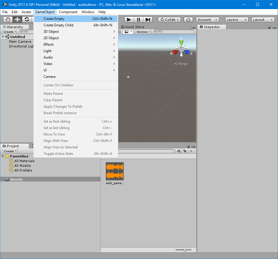The height and width of the screenshot is (259, 278).
Task: Open the Layout dropdown
Action: (x=263, y=20)
